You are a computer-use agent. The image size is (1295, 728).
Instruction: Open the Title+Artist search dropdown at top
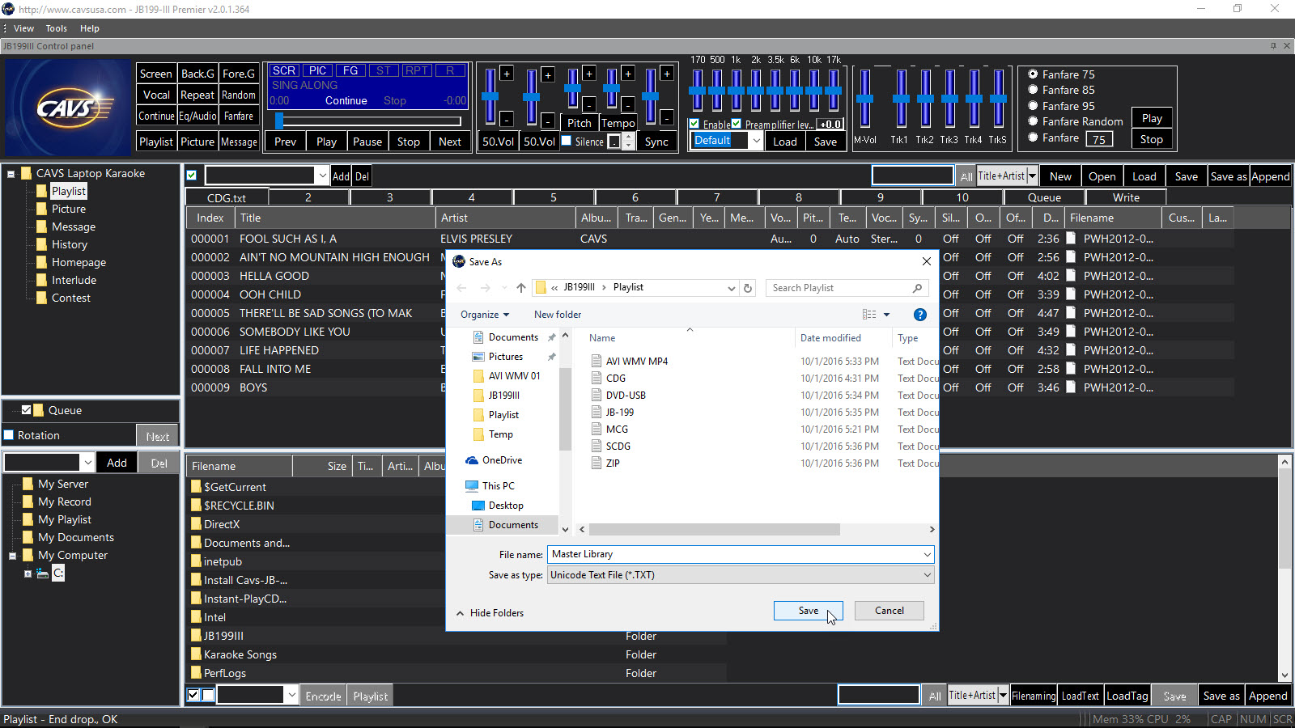click(x=1032, y=176)
